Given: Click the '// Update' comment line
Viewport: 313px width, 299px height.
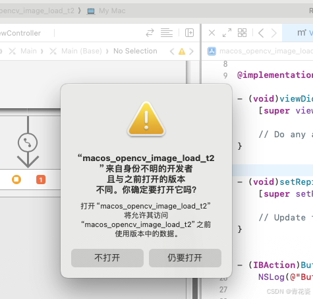Looking at the screenshot, I should [285, 218].
